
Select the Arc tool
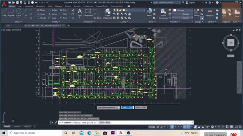(x=26, y=12)
